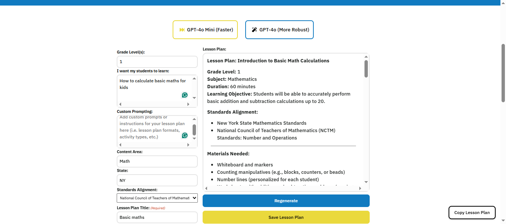Click right arrow of learning field's horizontal scrollbar
The height and width of the screenshot is (224, 506).
coord(189,104)
